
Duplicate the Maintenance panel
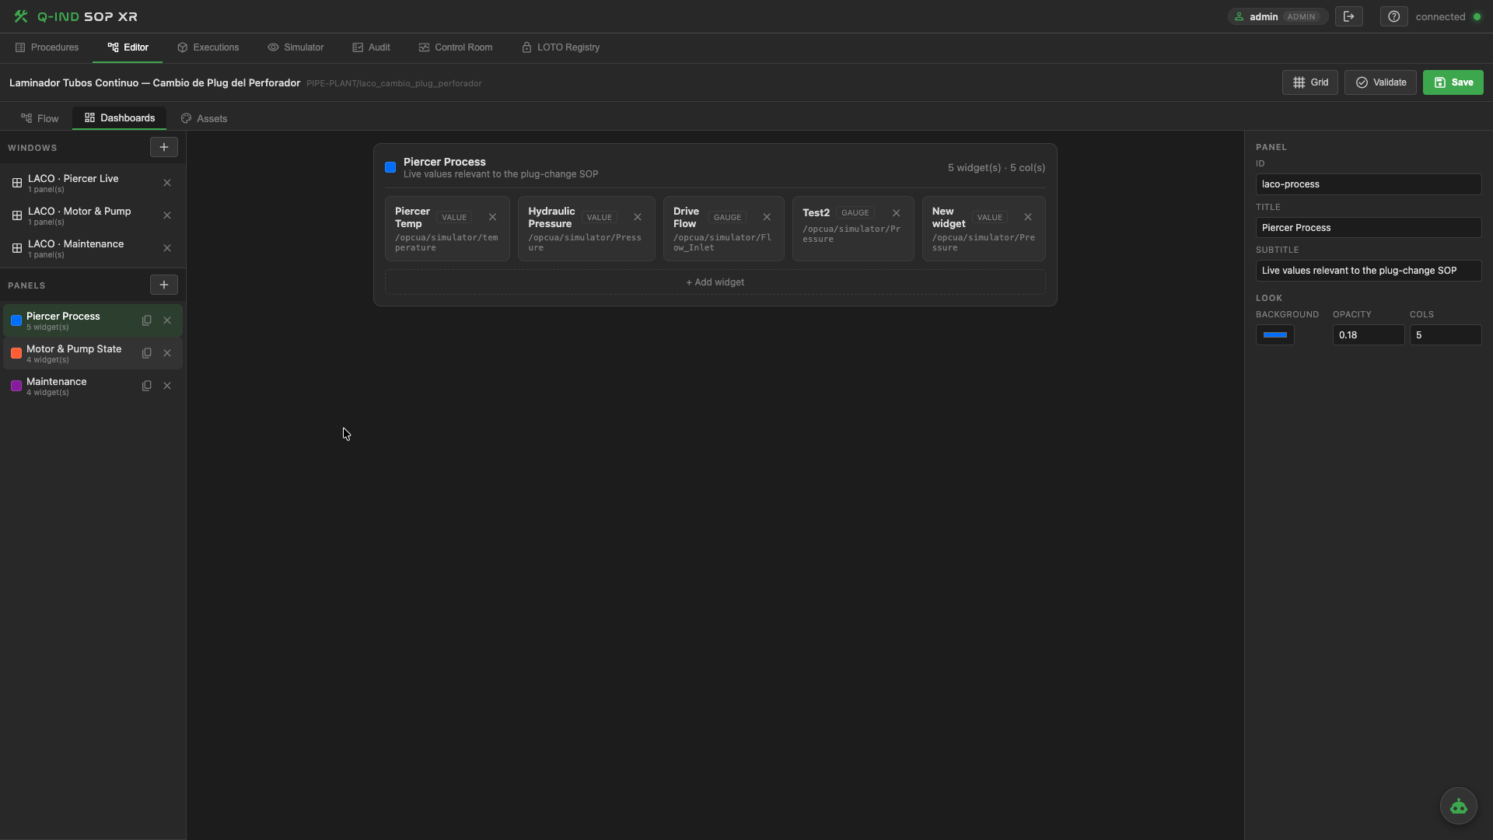pos(147,386)
